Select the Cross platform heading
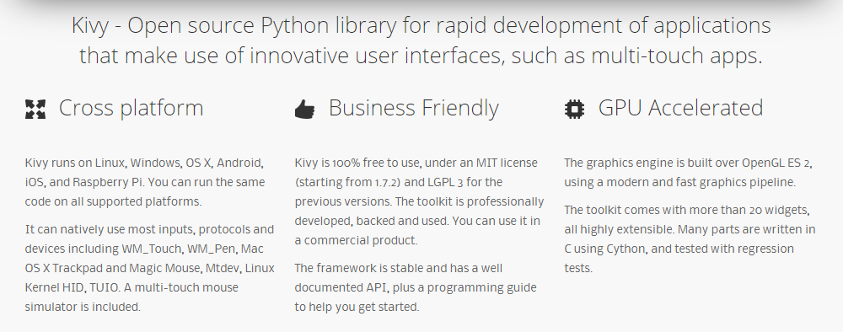The height and width of the screenshot is (332, 843). tap(132, 108)
